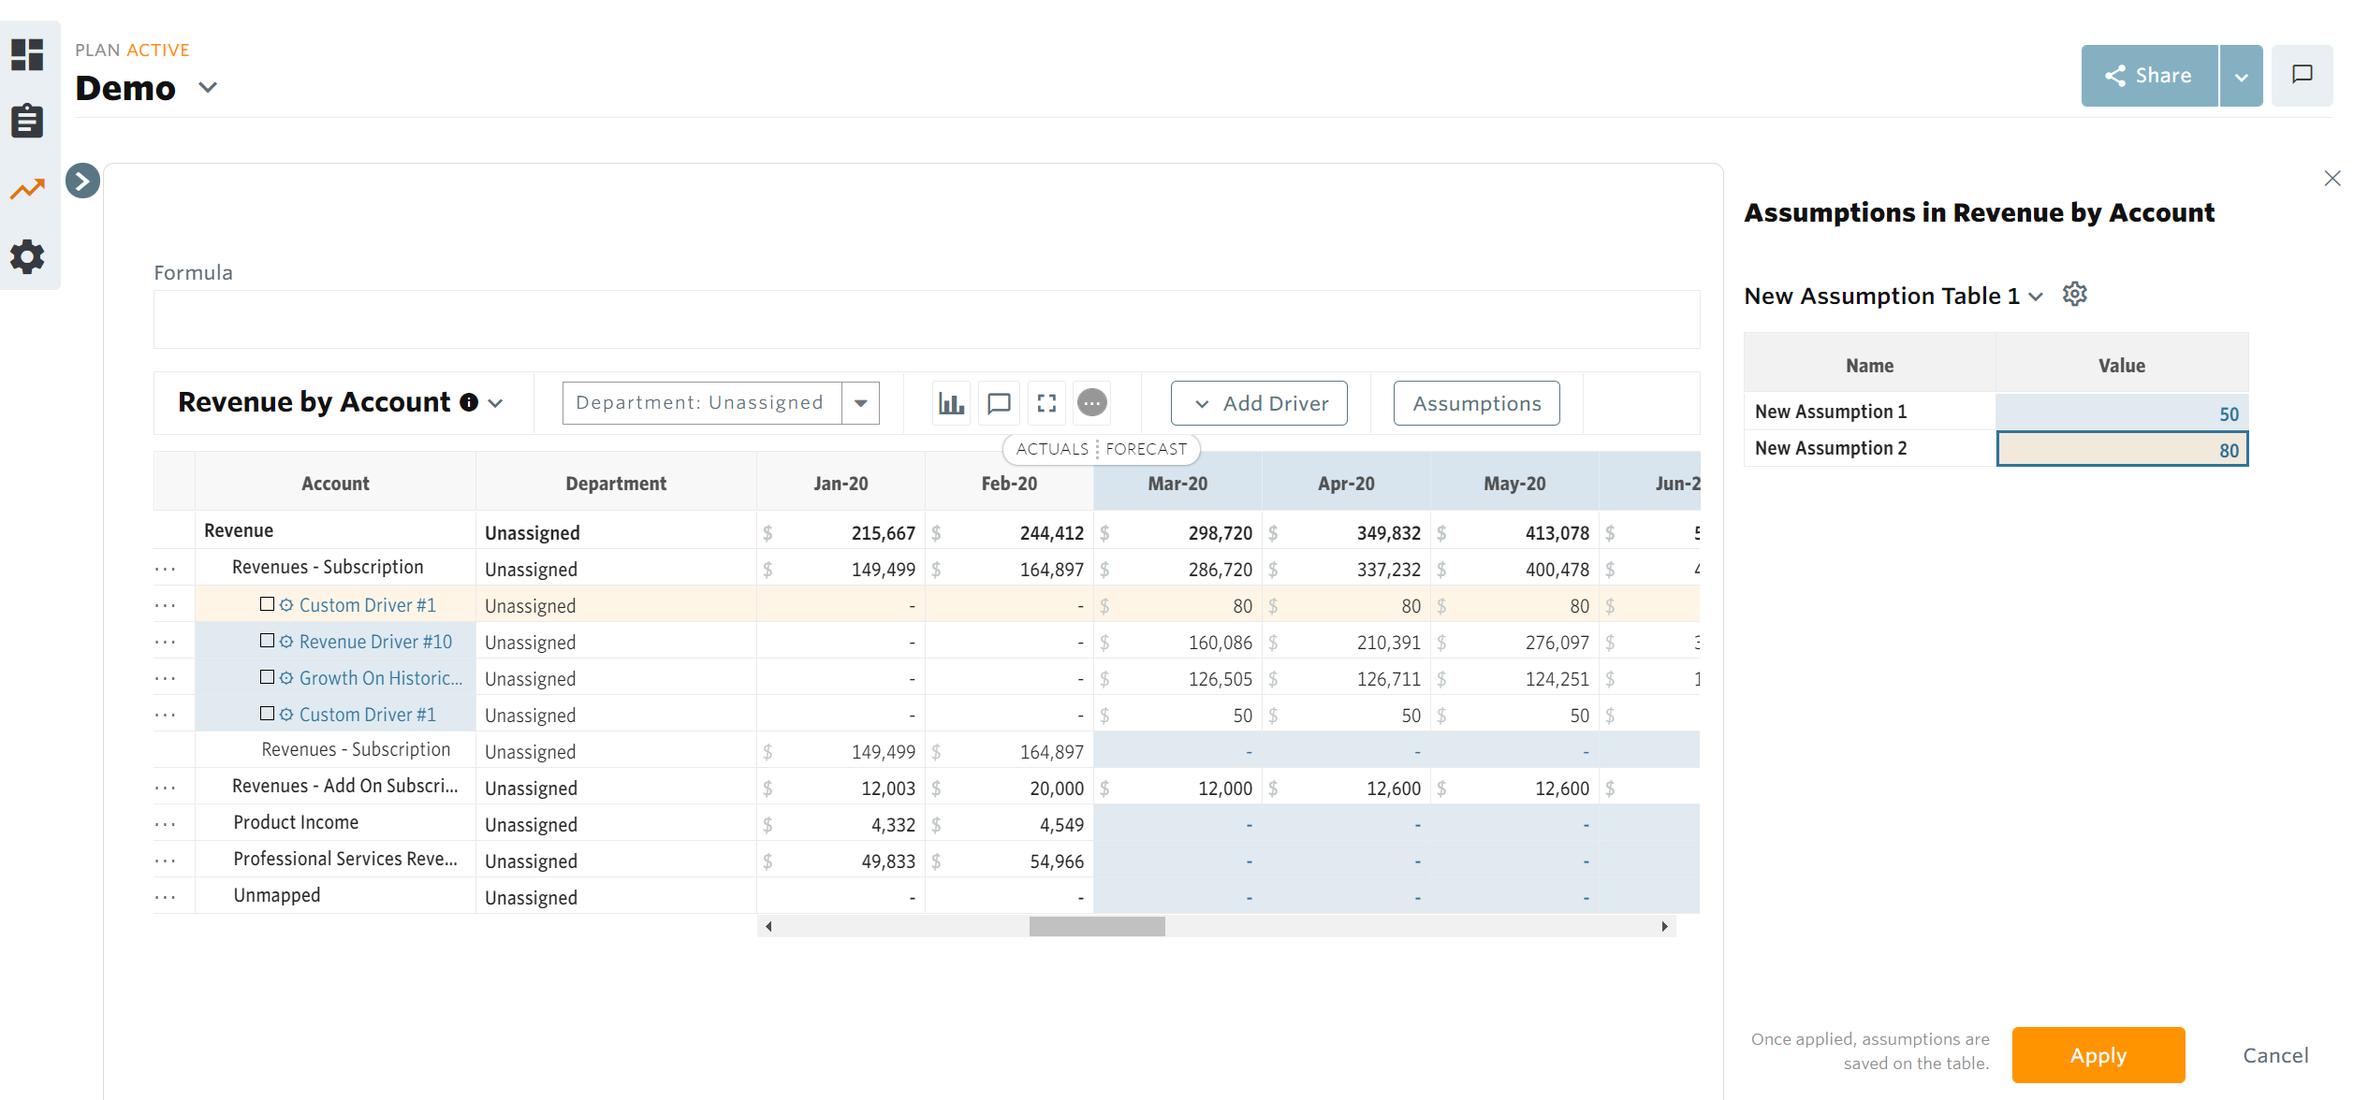Viewport: 2354px width, 1100px height.
Task: Check the first Custom Driver #1 checkbox
Action: 267,604
